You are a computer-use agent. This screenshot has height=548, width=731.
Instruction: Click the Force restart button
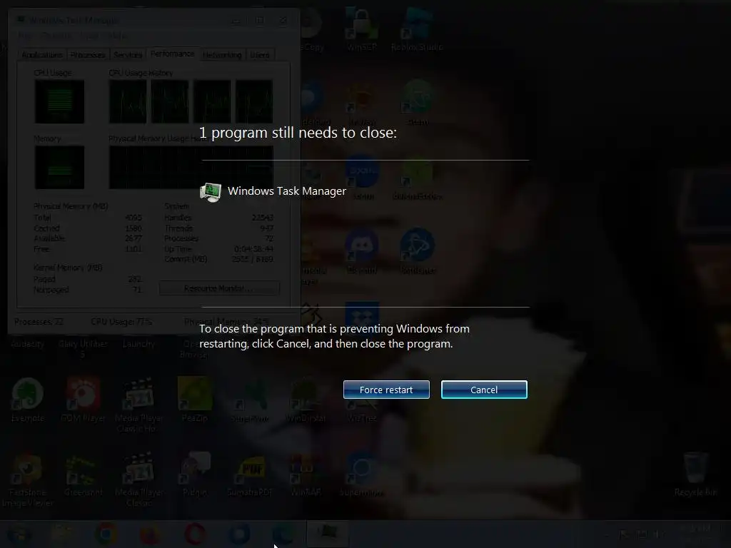click(386, 390)
